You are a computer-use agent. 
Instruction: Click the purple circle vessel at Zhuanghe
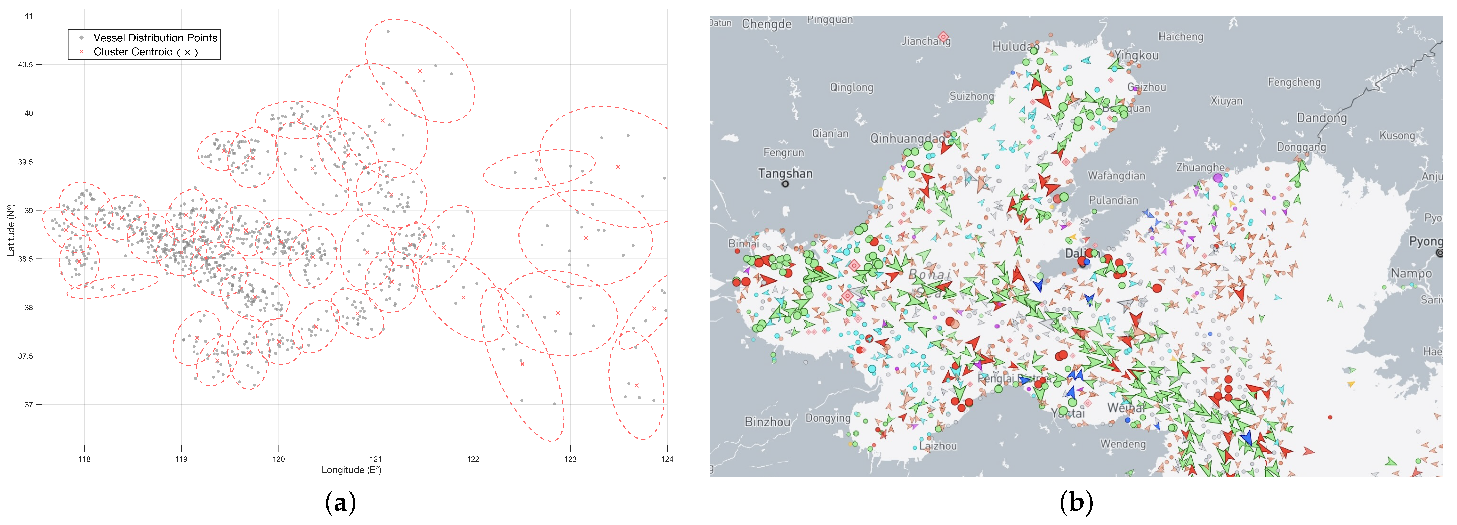1218,178
